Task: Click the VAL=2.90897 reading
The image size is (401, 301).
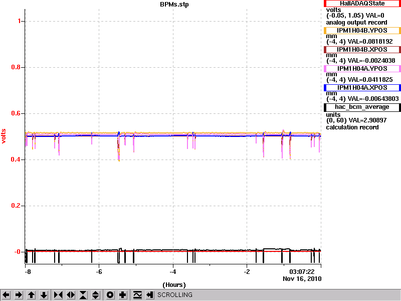Action: pos(367,120)
